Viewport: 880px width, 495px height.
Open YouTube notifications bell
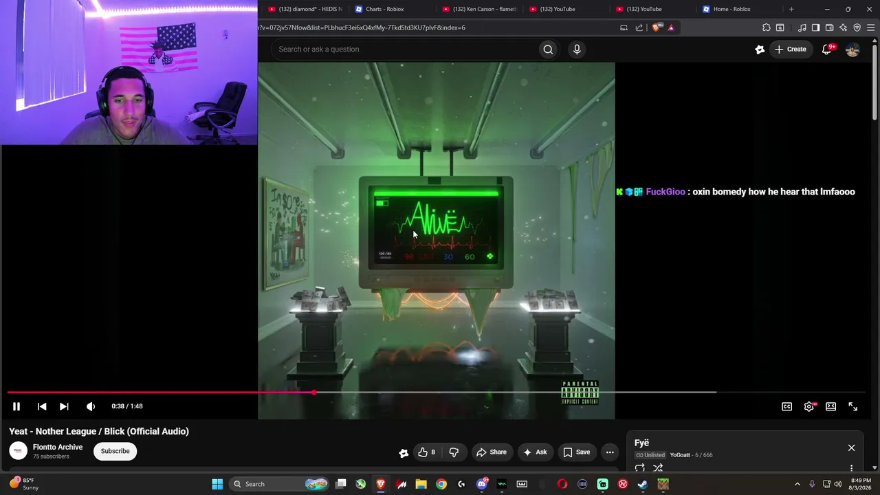click(x=827, y=49)
